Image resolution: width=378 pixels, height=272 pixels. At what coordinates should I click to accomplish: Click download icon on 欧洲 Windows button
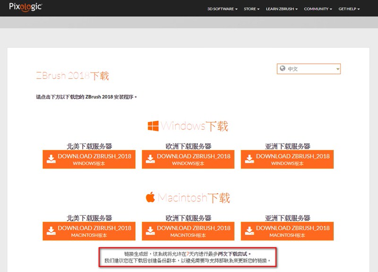pyautogui.click(x=150, y=159)
